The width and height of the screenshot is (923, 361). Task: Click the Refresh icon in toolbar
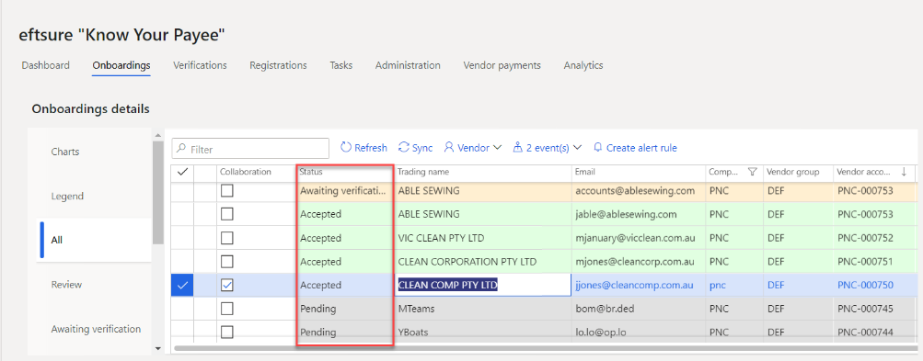tap(346, 148)
